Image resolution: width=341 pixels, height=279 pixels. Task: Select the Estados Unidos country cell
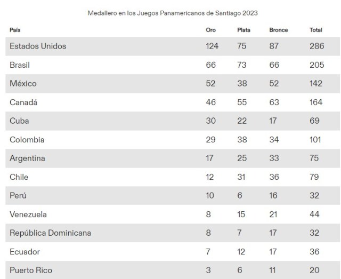38,46
